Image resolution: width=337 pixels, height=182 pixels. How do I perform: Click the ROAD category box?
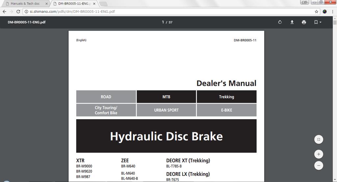106,97
